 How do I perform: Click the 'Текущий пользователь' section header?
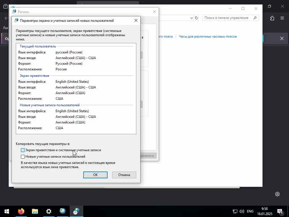click(38, 46)
